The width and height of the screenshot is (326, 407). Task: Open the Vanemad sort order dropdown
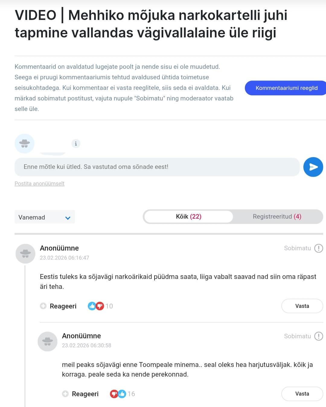(45, 217)
